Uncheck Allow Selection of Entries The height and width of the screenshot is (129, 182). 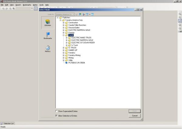56,116
